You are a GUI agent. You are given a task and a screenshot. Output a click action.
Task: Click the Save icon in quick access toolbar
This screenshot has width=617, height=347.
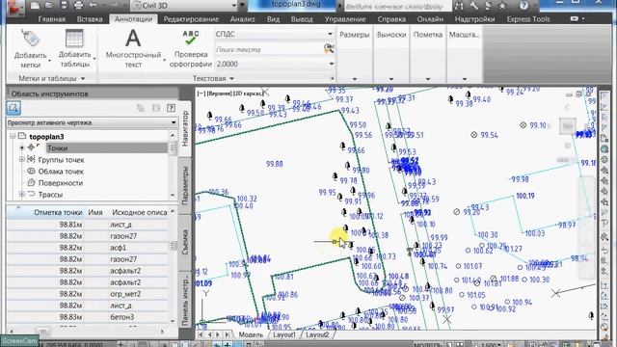pos(64,6)
